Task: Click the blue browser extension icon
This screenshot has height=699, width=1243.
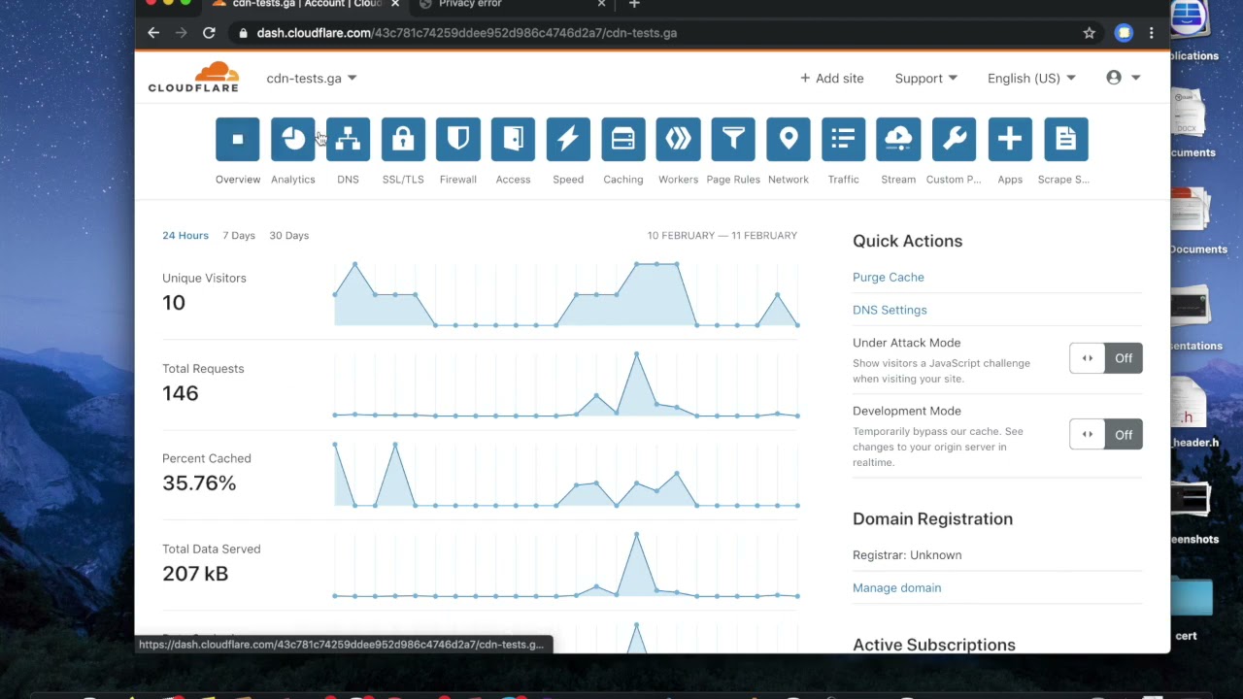Action: (x=1124, y=33)
